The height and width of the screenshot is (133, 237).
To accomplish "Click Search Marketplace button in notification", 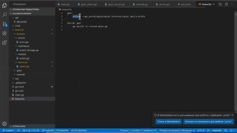I will coord(168,122).
